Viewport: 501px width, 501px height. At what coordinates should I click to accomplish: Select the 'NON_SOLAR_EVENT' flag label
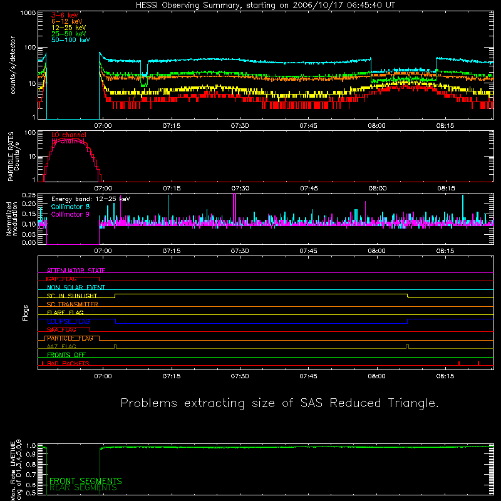coord(76,287)
